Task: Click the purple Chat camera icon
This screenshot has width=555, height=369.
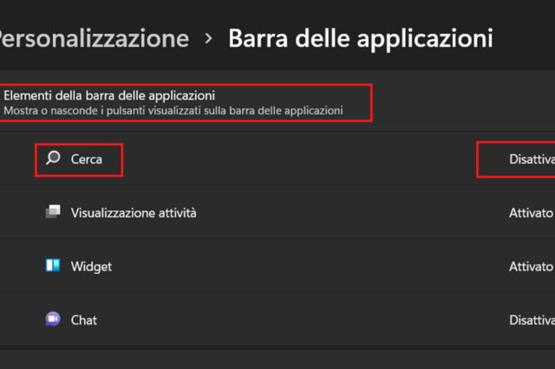Action: tap(54, 320)
